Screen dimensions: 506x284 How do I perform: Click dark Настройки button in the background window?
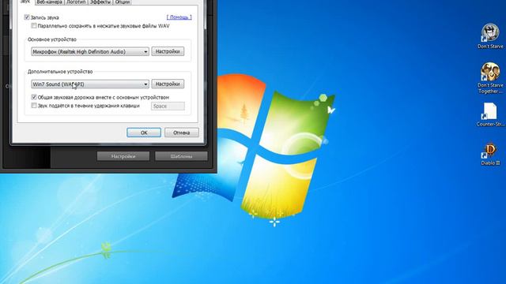coord(123,156)
